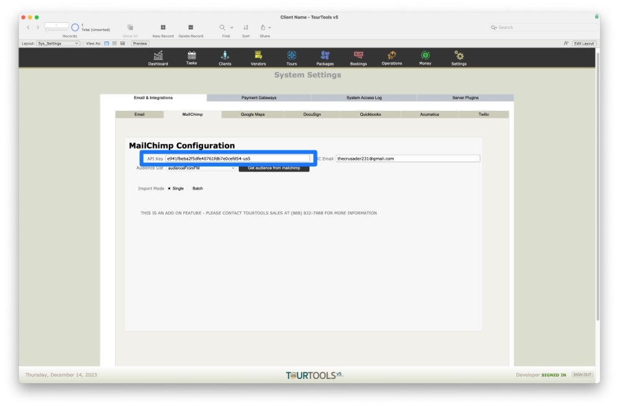The image size is (619, 408).
Task: Open the Operations module
Action: (x=392, y=58)
